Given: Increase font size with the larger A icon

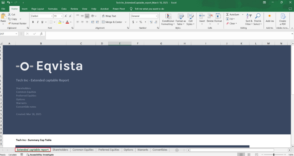Looking at the screenshot, I should click(x=66, y=16).
